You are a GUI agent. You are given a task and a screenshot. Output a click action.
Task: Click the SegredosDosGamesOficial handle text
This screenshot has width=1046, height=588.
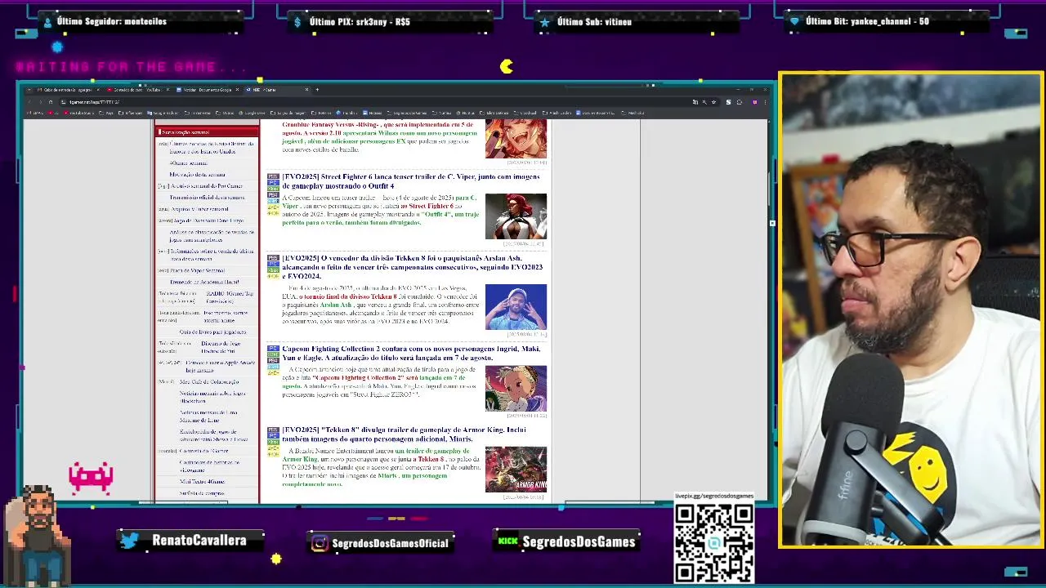[391, 543]
